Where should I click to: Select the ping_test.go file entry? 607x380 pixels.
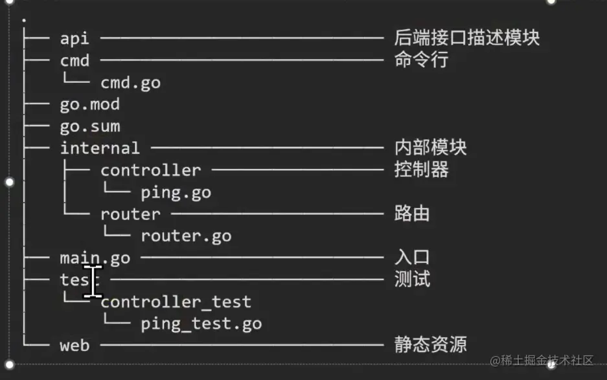201,324
